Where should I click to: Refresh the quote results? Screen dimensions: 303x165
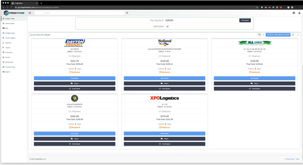tap(293, 34)
